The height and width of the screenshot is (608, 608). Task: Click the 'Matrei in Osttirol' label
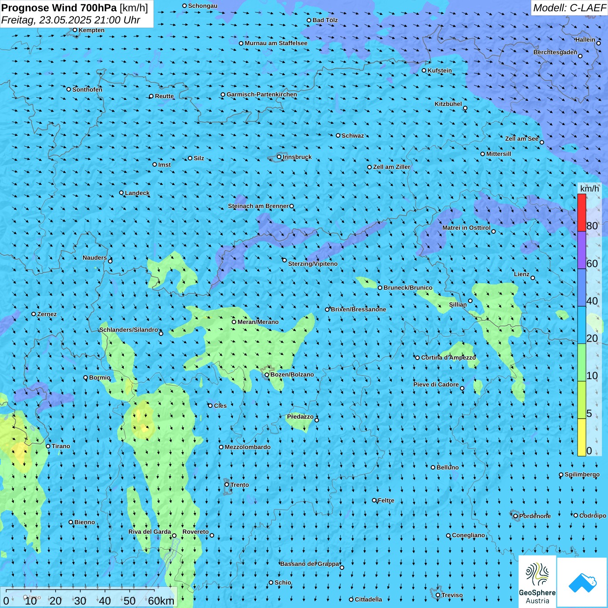point(466,228)
